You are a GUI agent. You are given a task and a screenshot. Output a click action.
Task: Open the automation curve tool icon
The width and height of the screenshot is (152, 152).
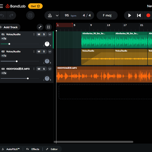40,27
